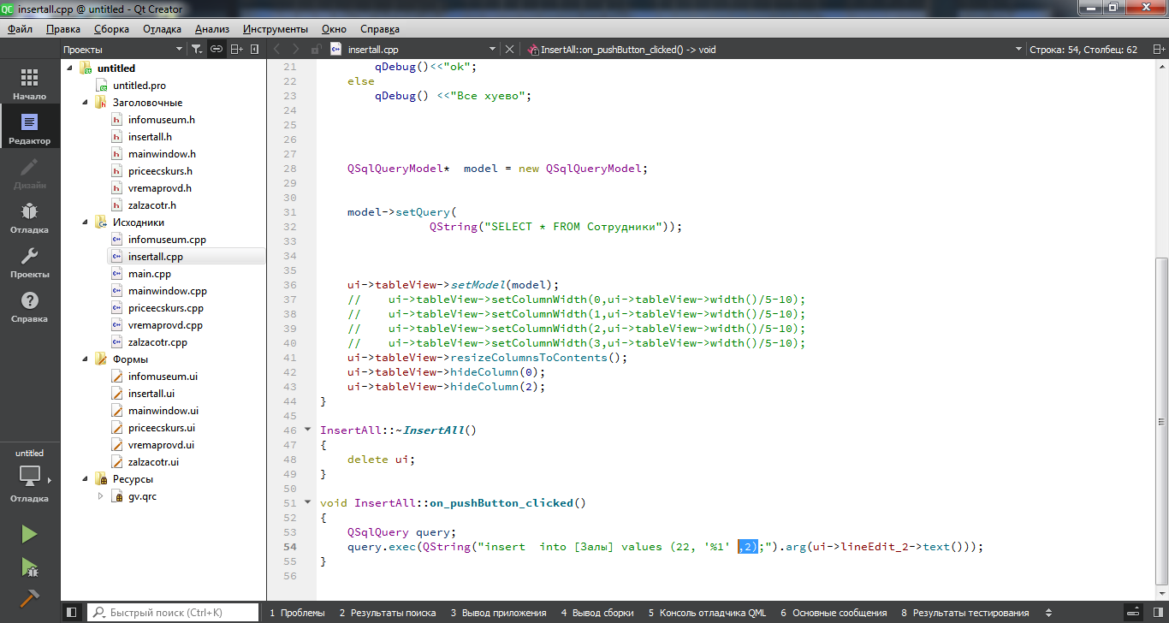Screen dimensions: 1169x623
Task: Collapse the untitled project root node
Action: (69, 68)
